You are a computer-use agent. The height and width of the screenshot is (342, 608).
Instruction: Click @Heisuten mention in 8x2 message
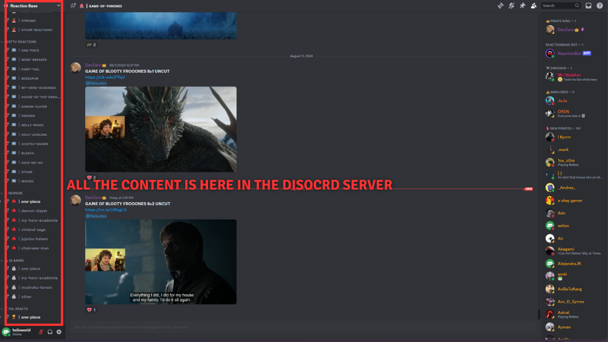point(96,216)
